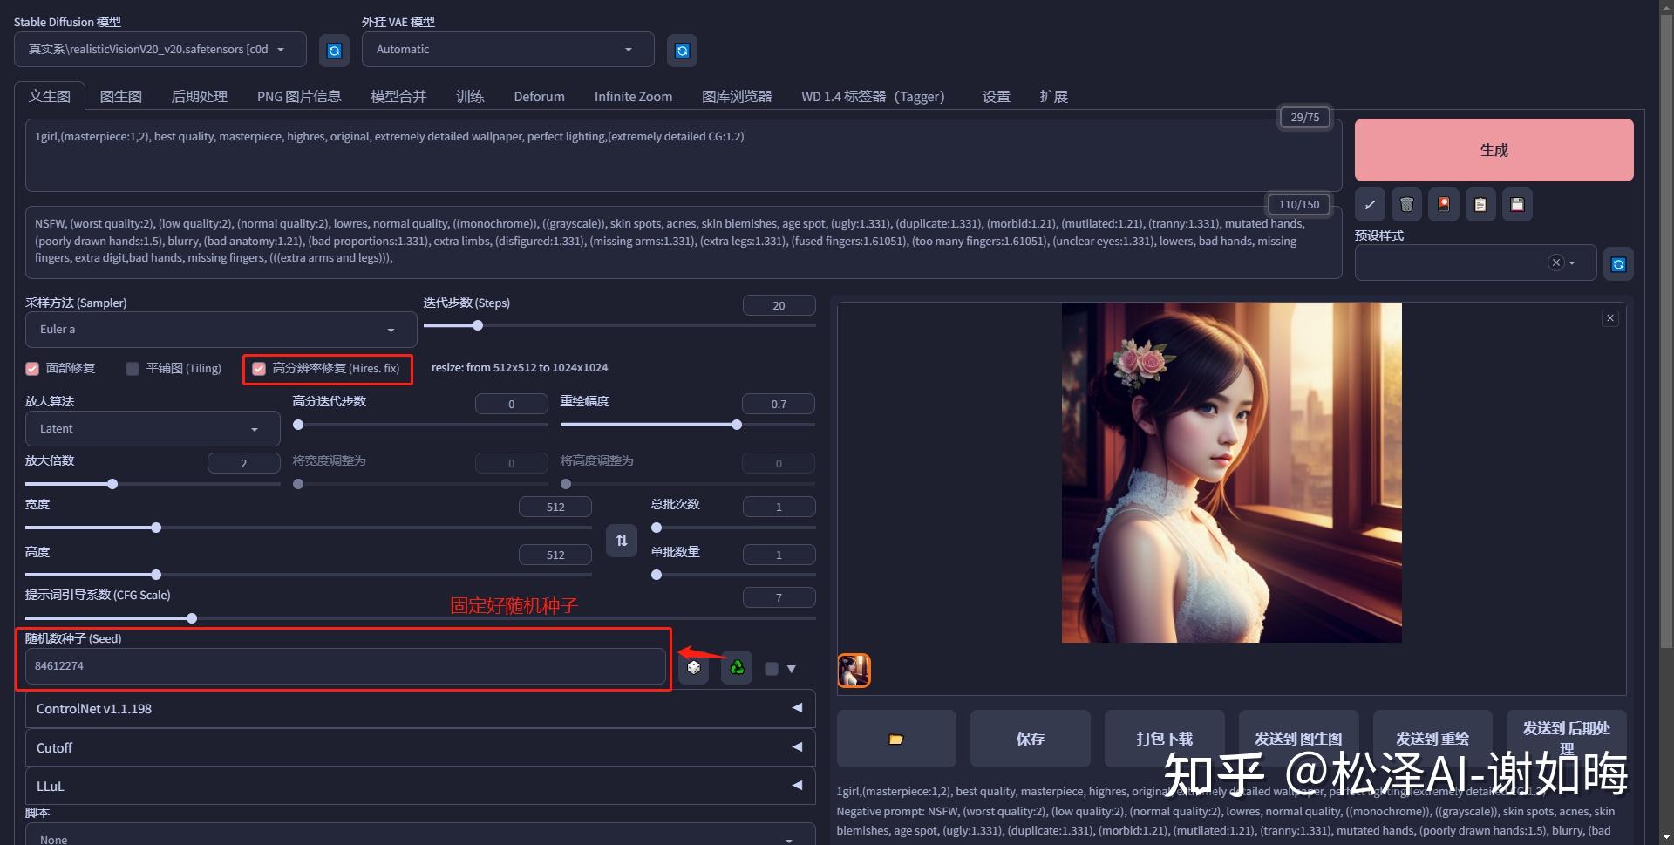Open the Sampler dropdown showing Euler a

pyautogui.click(x=220, y=329)
